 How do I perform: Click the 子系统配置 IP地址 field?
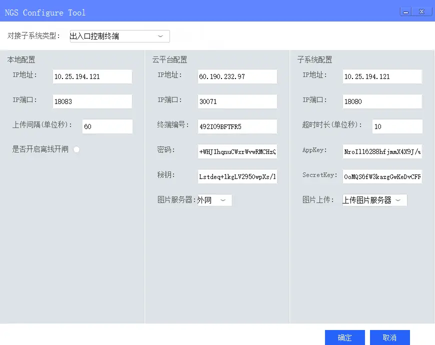382,76
